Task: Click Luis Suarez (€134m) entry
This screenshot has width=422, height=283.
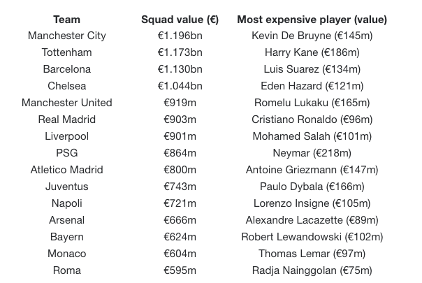Action: click(312, 69)
